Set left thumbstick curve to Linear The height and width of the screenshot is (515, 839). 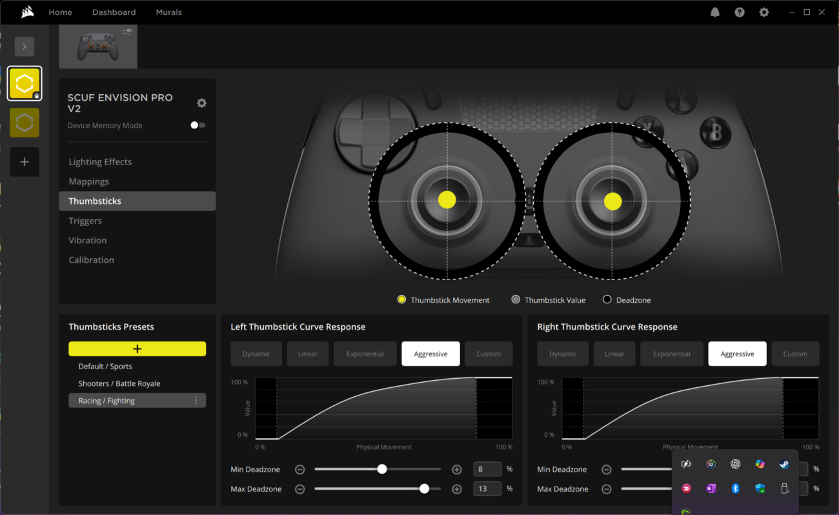coord(308,354)
